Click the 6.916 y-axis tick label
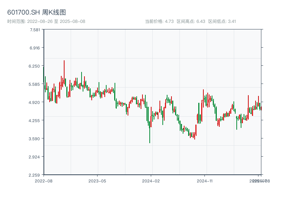Image resolution: width=290 pixels, height=218 pixels. (35, 48)
